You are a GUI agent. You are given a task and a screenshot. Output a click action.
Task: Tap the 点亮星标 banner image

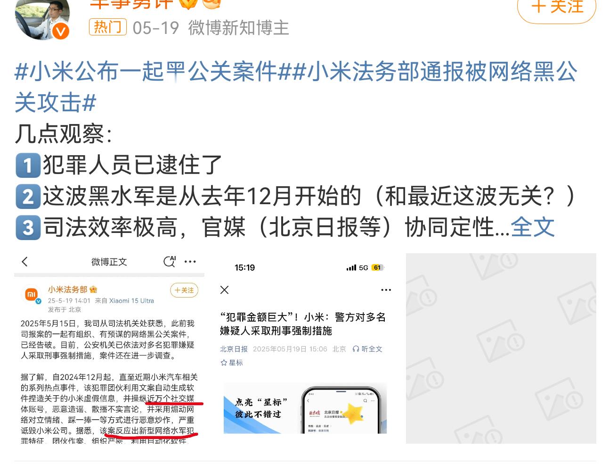pyautogui.click(x=305, y=408)
